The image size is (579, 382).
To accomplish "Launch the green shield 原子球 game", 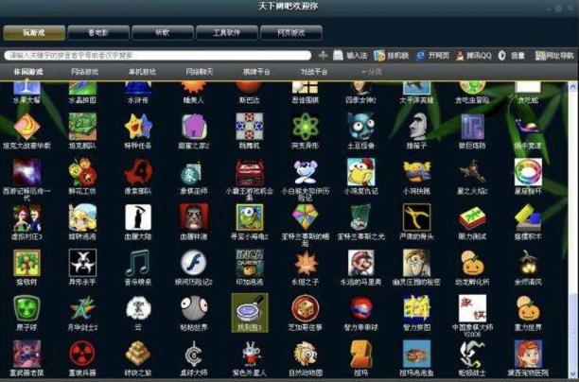I will [x=26, y=308].
